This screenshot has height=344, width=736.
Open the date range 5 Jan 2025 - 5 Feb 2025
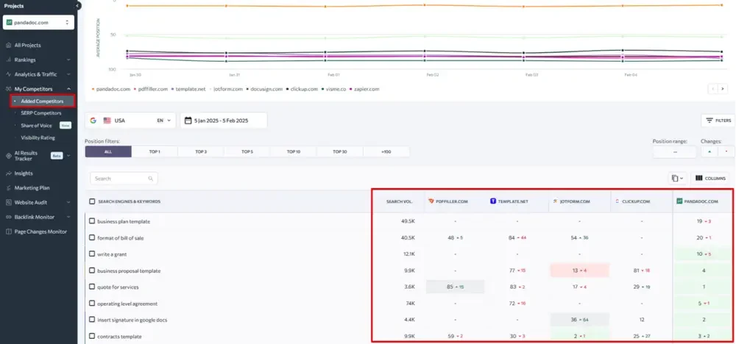pos(224,121)
